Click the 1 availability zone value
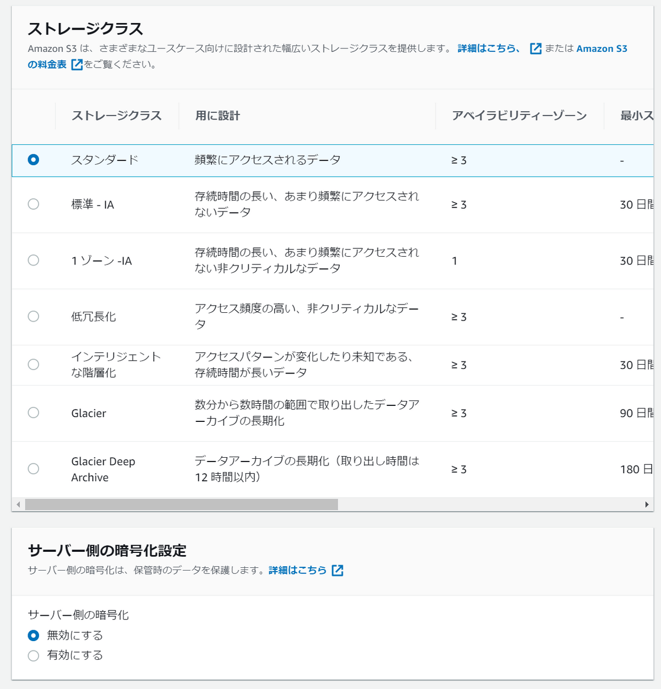This screenshot has width=661, height=689. coord(454,261)
